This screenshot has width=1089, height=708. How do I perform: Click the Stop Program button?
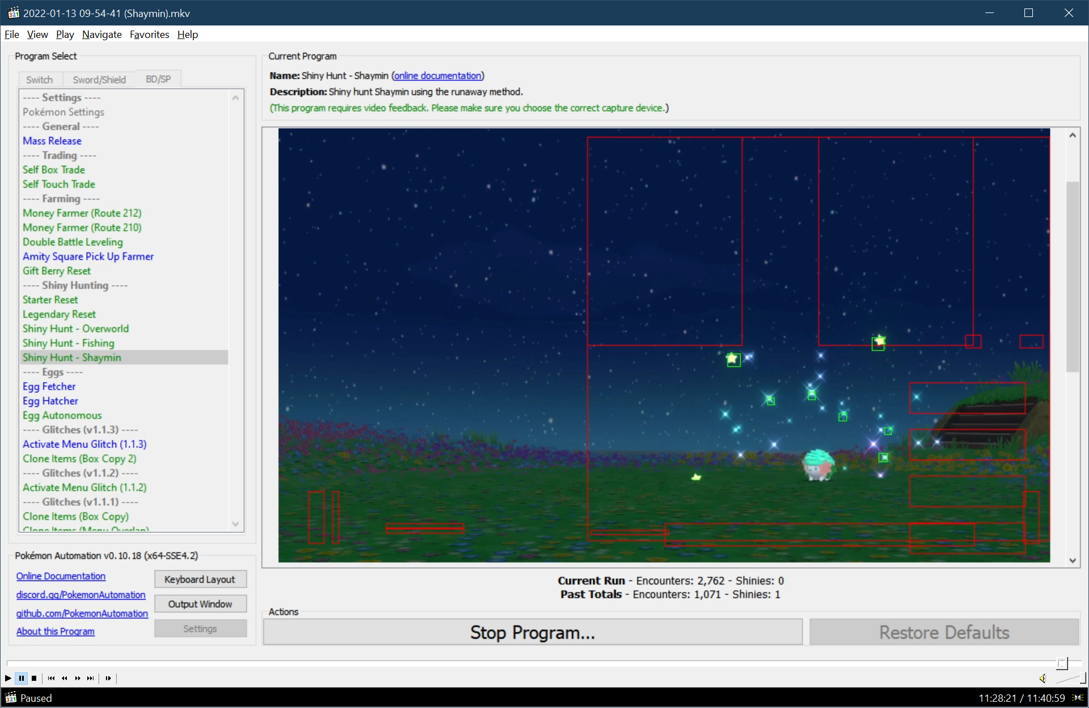(533, 632)
